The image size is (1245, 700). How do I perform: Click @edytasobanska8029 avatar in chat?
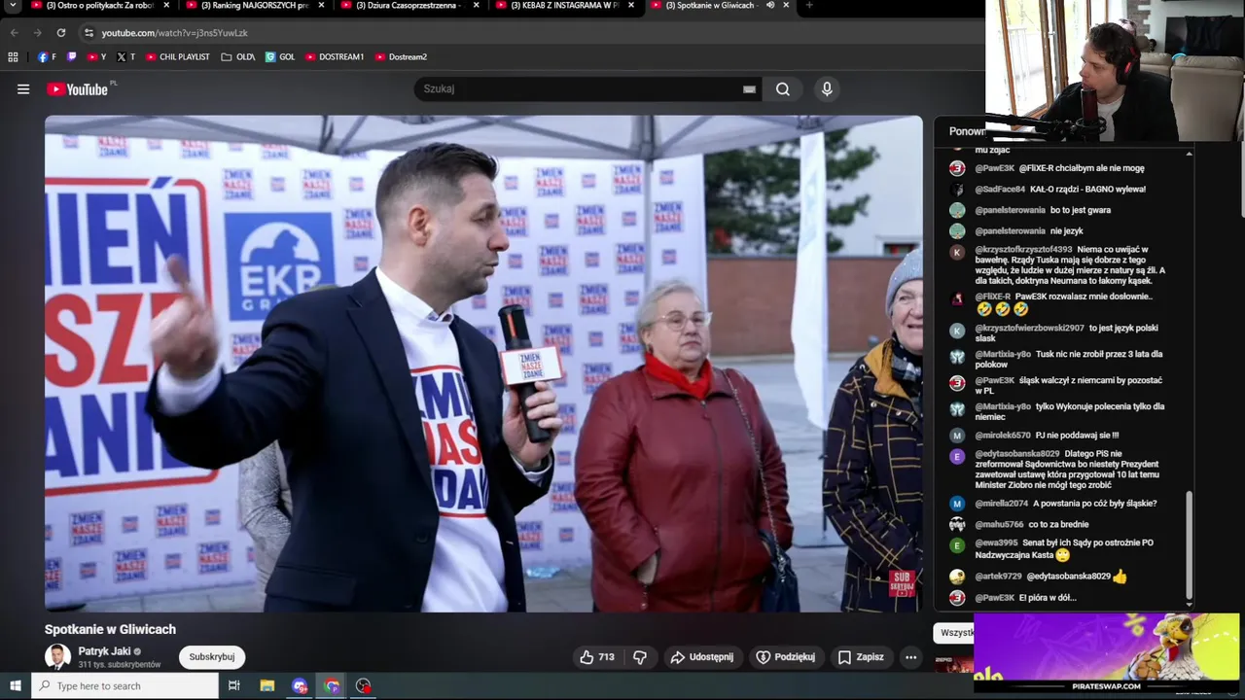pos(957,457)
